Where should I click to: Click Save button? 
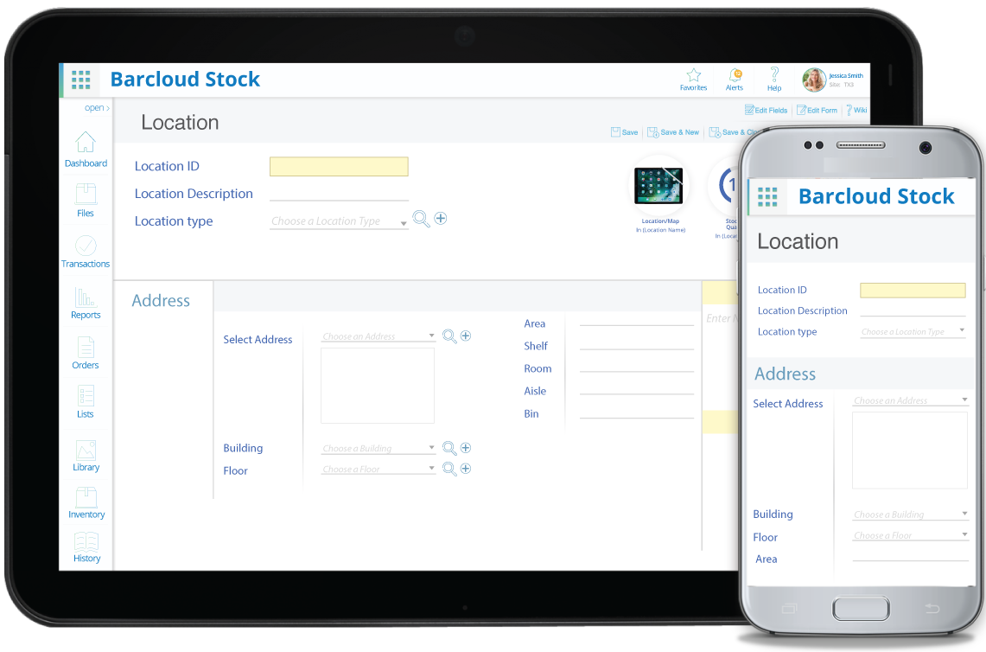[x=625, y=132]
